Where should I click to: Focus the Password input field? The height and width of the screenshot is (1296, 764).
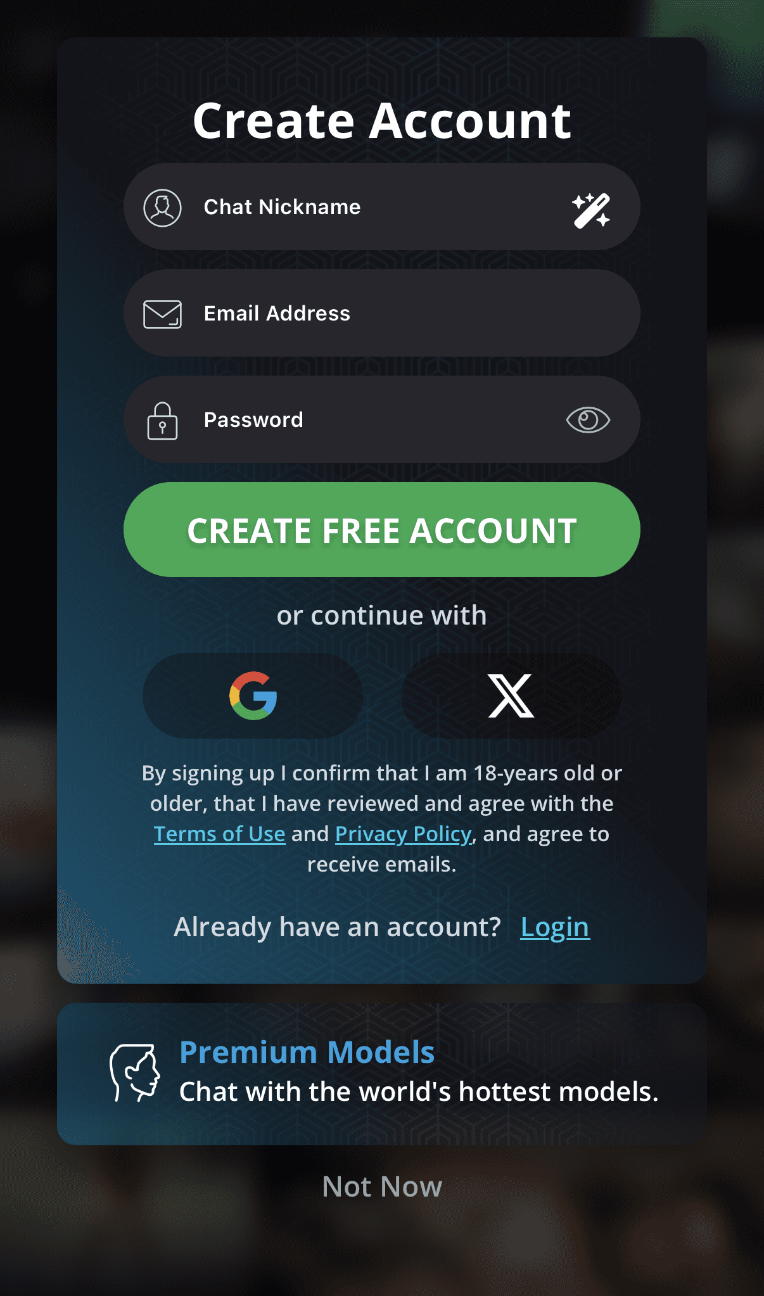(382, 419)
